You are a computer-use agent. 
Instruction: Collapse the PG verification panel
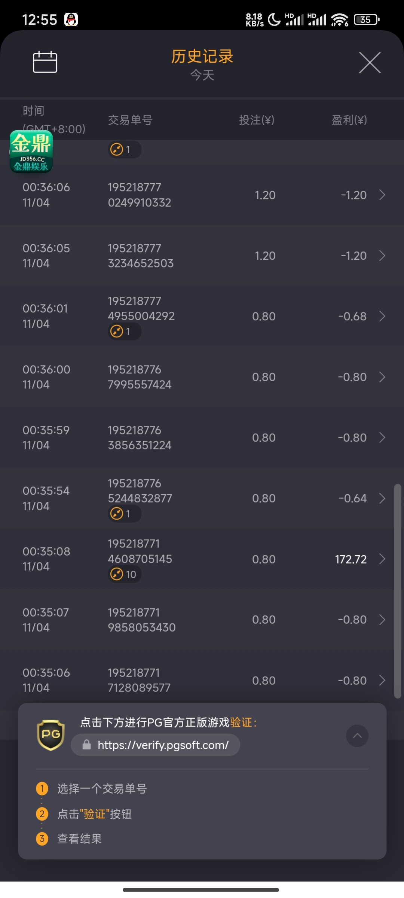357,736
